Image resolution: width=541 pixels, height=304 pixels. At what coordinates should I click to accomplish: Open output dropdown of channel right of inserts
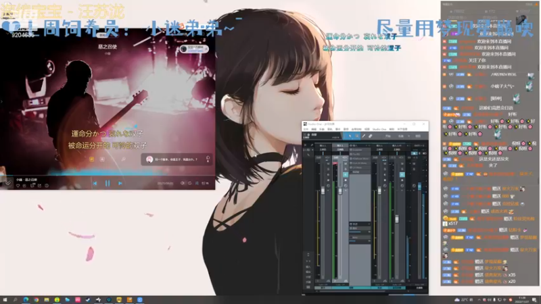tap(379, 149)
